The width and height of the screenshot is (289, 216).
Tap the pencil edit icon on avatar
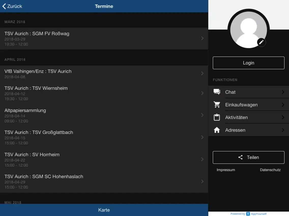(x=261, y=42)
